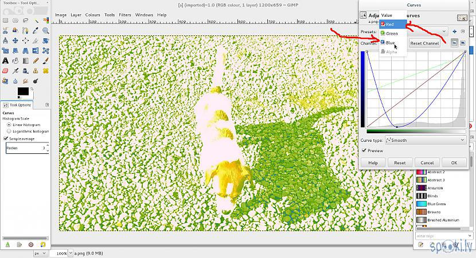Select the Heal tool
This screenshot has width=476, height=258.
pos(46,71)
